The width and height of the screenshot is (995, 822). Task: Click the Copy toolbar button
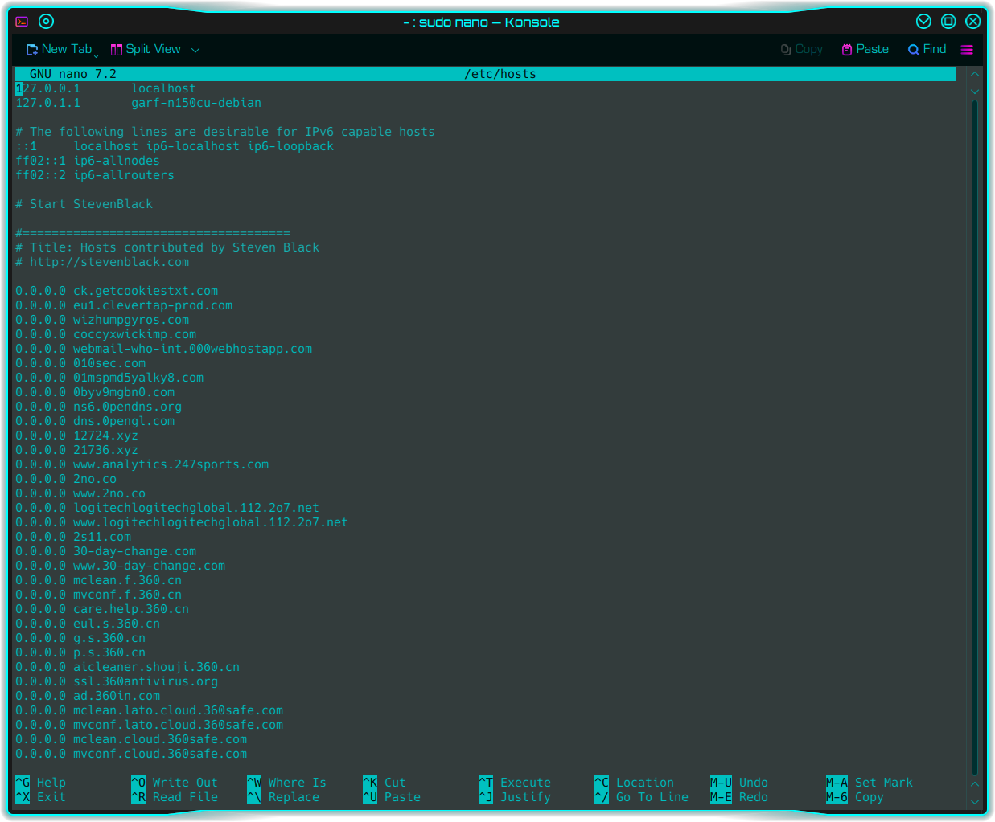[x=801, y=49]
